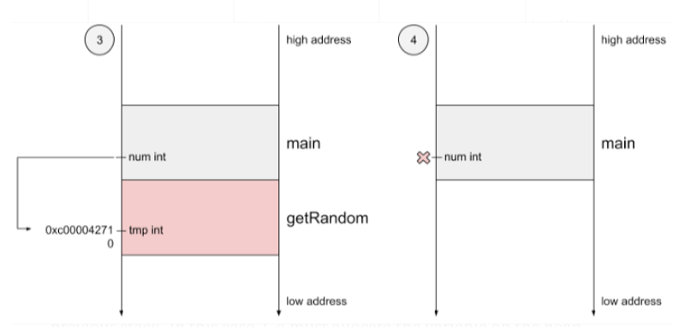The image size is (684, 327).
Task: Click the 'getRandom' frame label
Action: pos(327,218)
